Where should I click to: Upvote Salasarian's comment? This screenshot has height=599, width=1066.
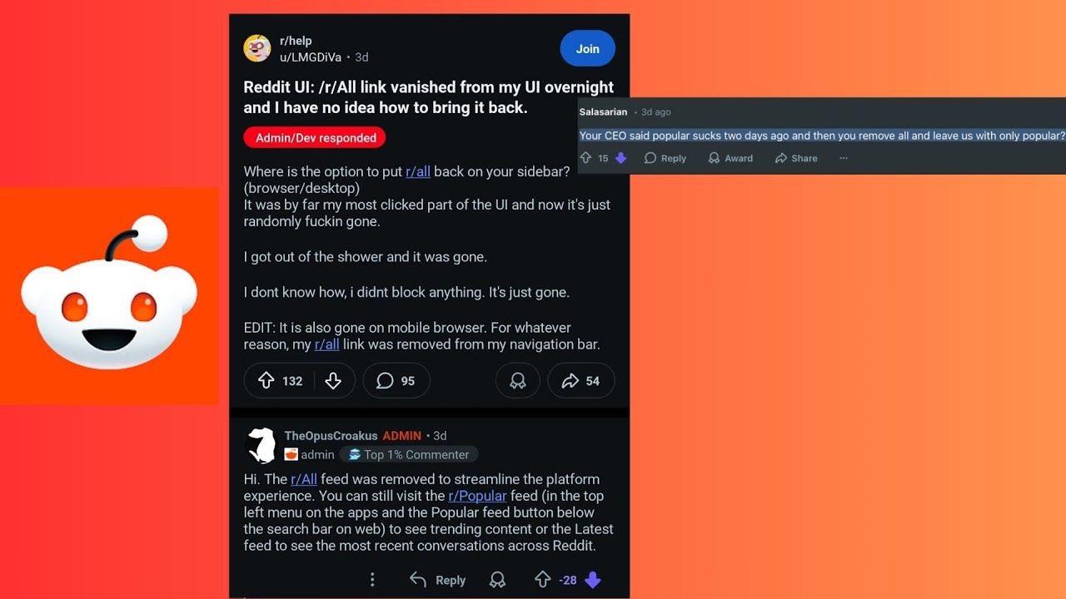coord(585,158)
